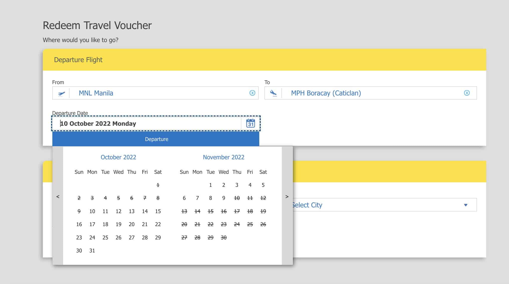509x284 pixels.
Task: Select October 29 in the calendar
Action: (158, 237)
